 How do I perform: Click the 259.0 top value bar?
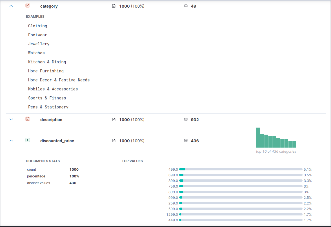[241, 203]
